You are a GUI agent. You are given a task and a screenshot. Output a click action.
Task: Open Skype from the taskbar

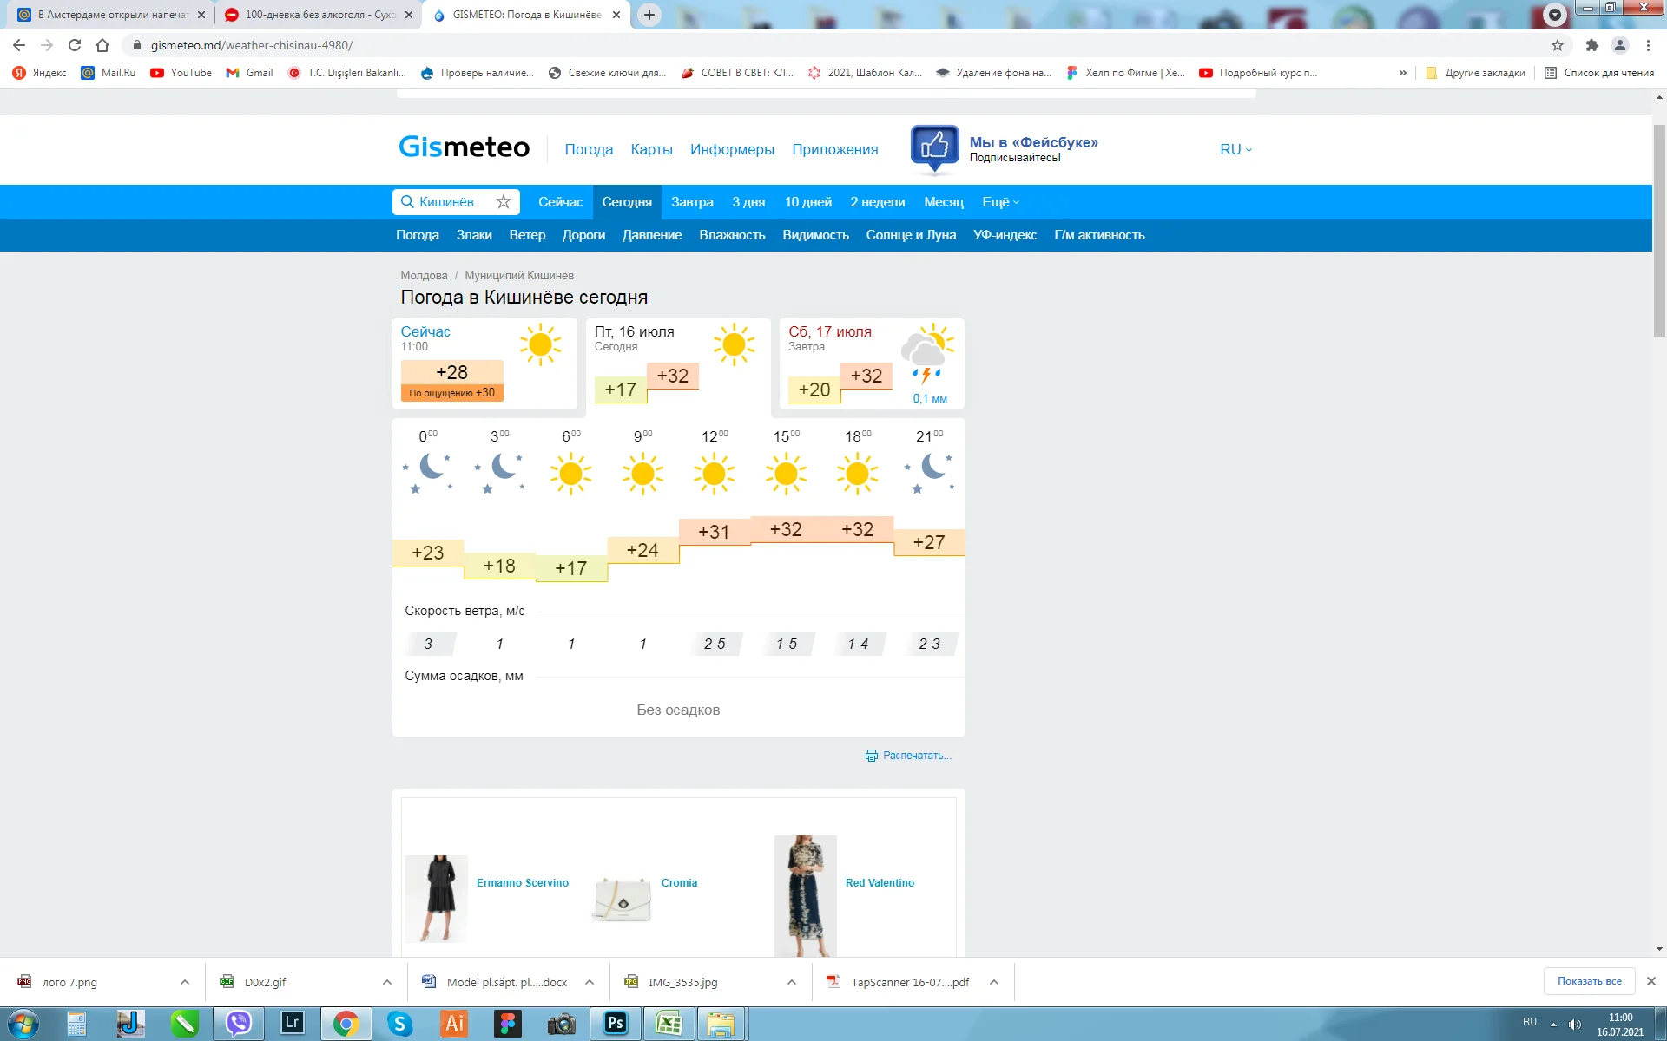400,1024
